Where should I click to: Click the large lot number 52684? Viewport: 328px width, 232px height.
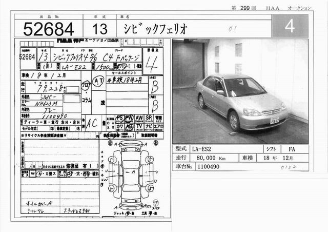click(49, 29)
